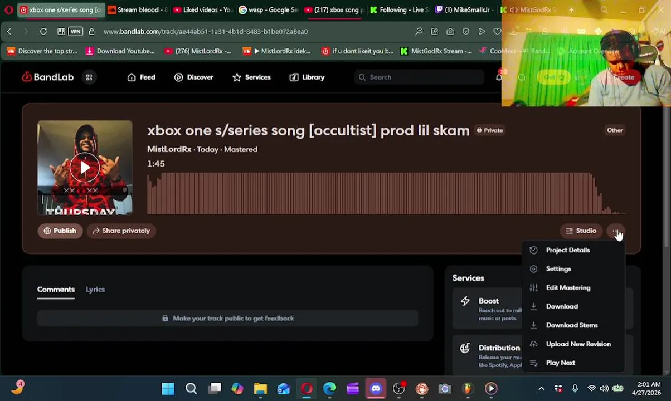Click the Other genre tag
This screenshot has height=401, width=671.
[x=615, y=130]
